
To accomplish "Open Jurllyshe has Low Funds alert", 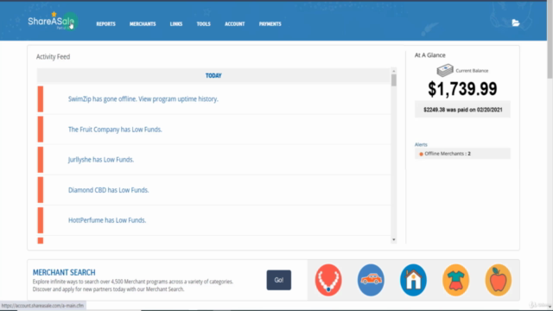I will [x=101, y=160].
